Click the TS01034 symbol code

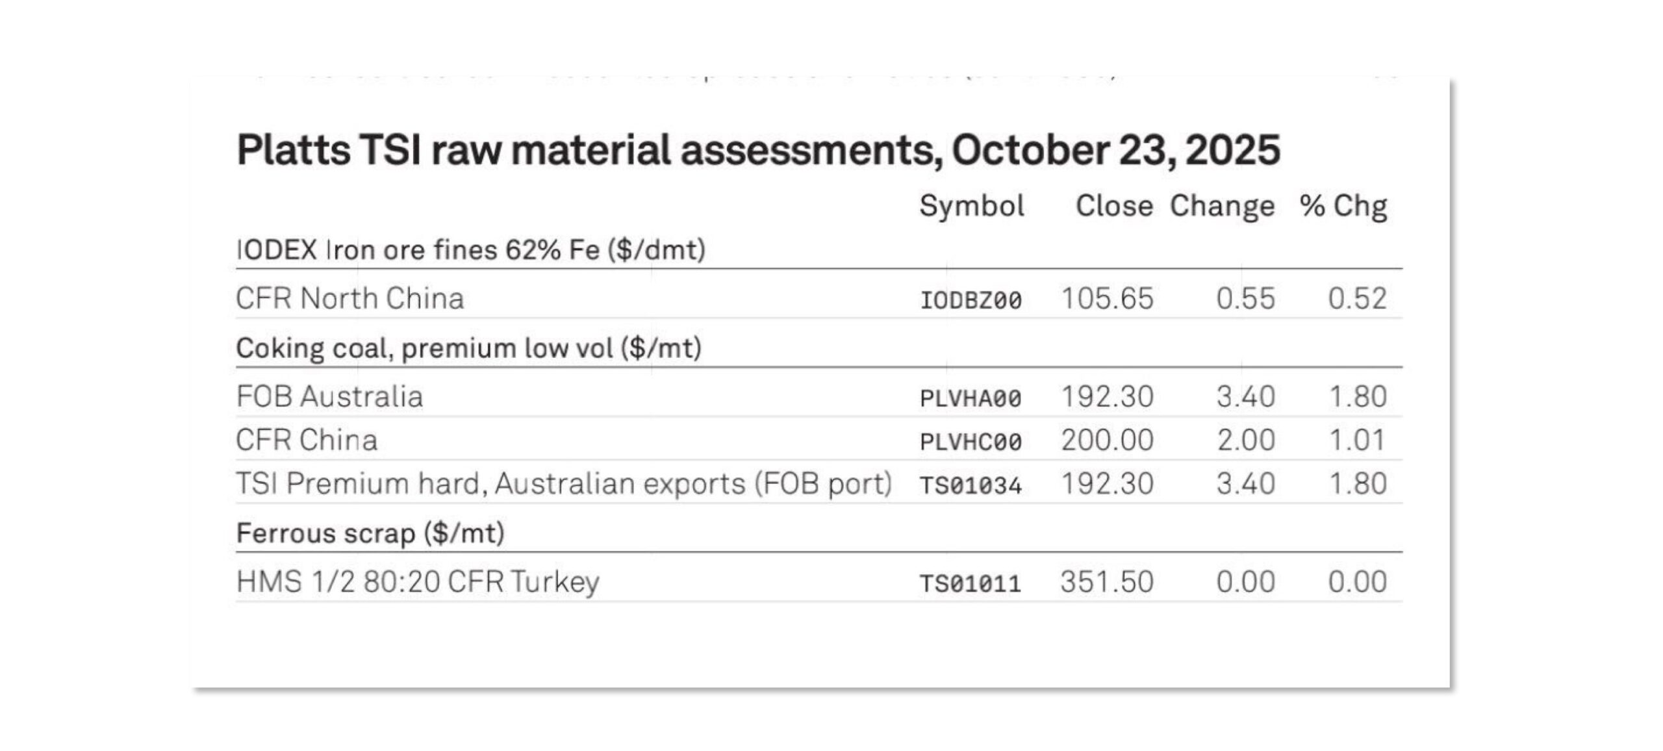click(971, 485)
